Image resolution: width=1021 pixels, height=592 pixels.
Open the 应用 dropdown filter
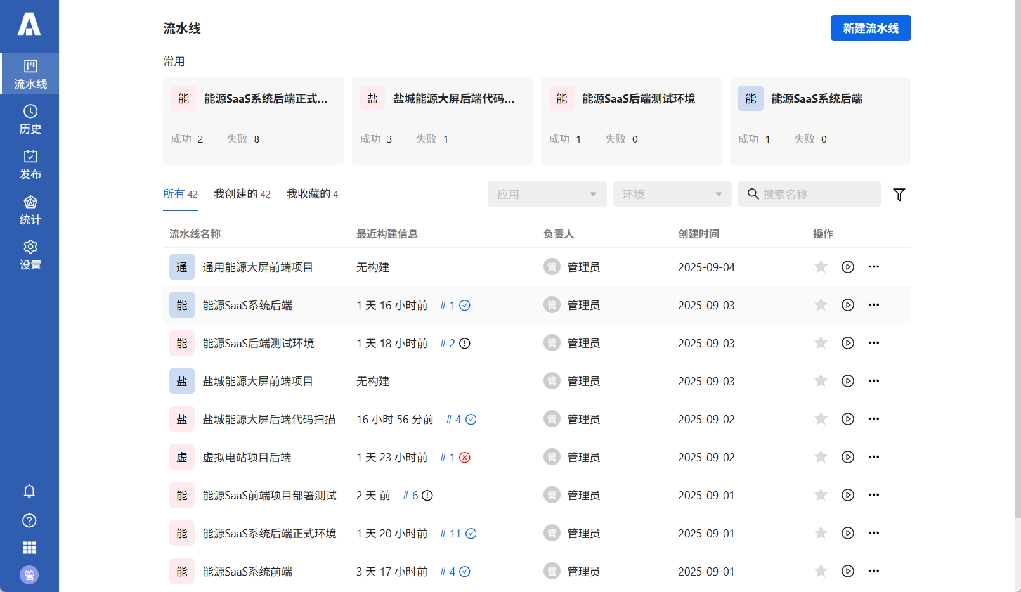coord(547,194)
